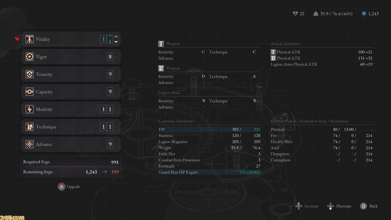Click the Tenacity level value 9
The height and width of the screenshot is (220, 391).
[110, 74]
